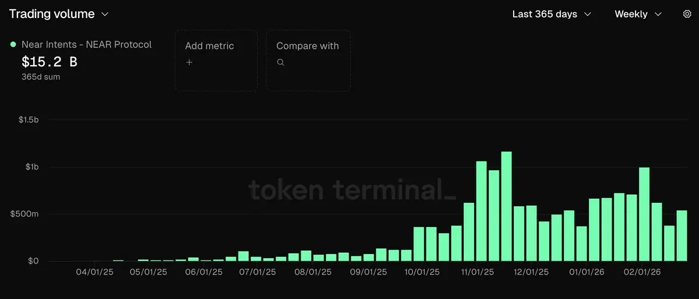699x299 pixels.
Task: Click the 12/01/25 x-axis date
Action: point(531,272)
